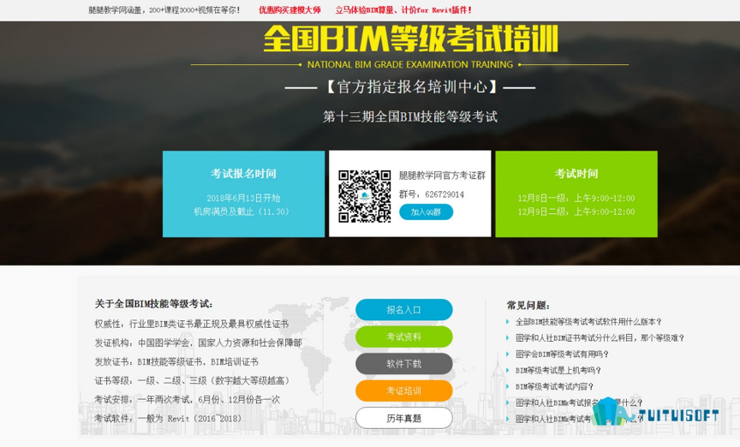
Task: Click the 考试时间 green card
Action: pyautogui.click(x=576, y=194)
